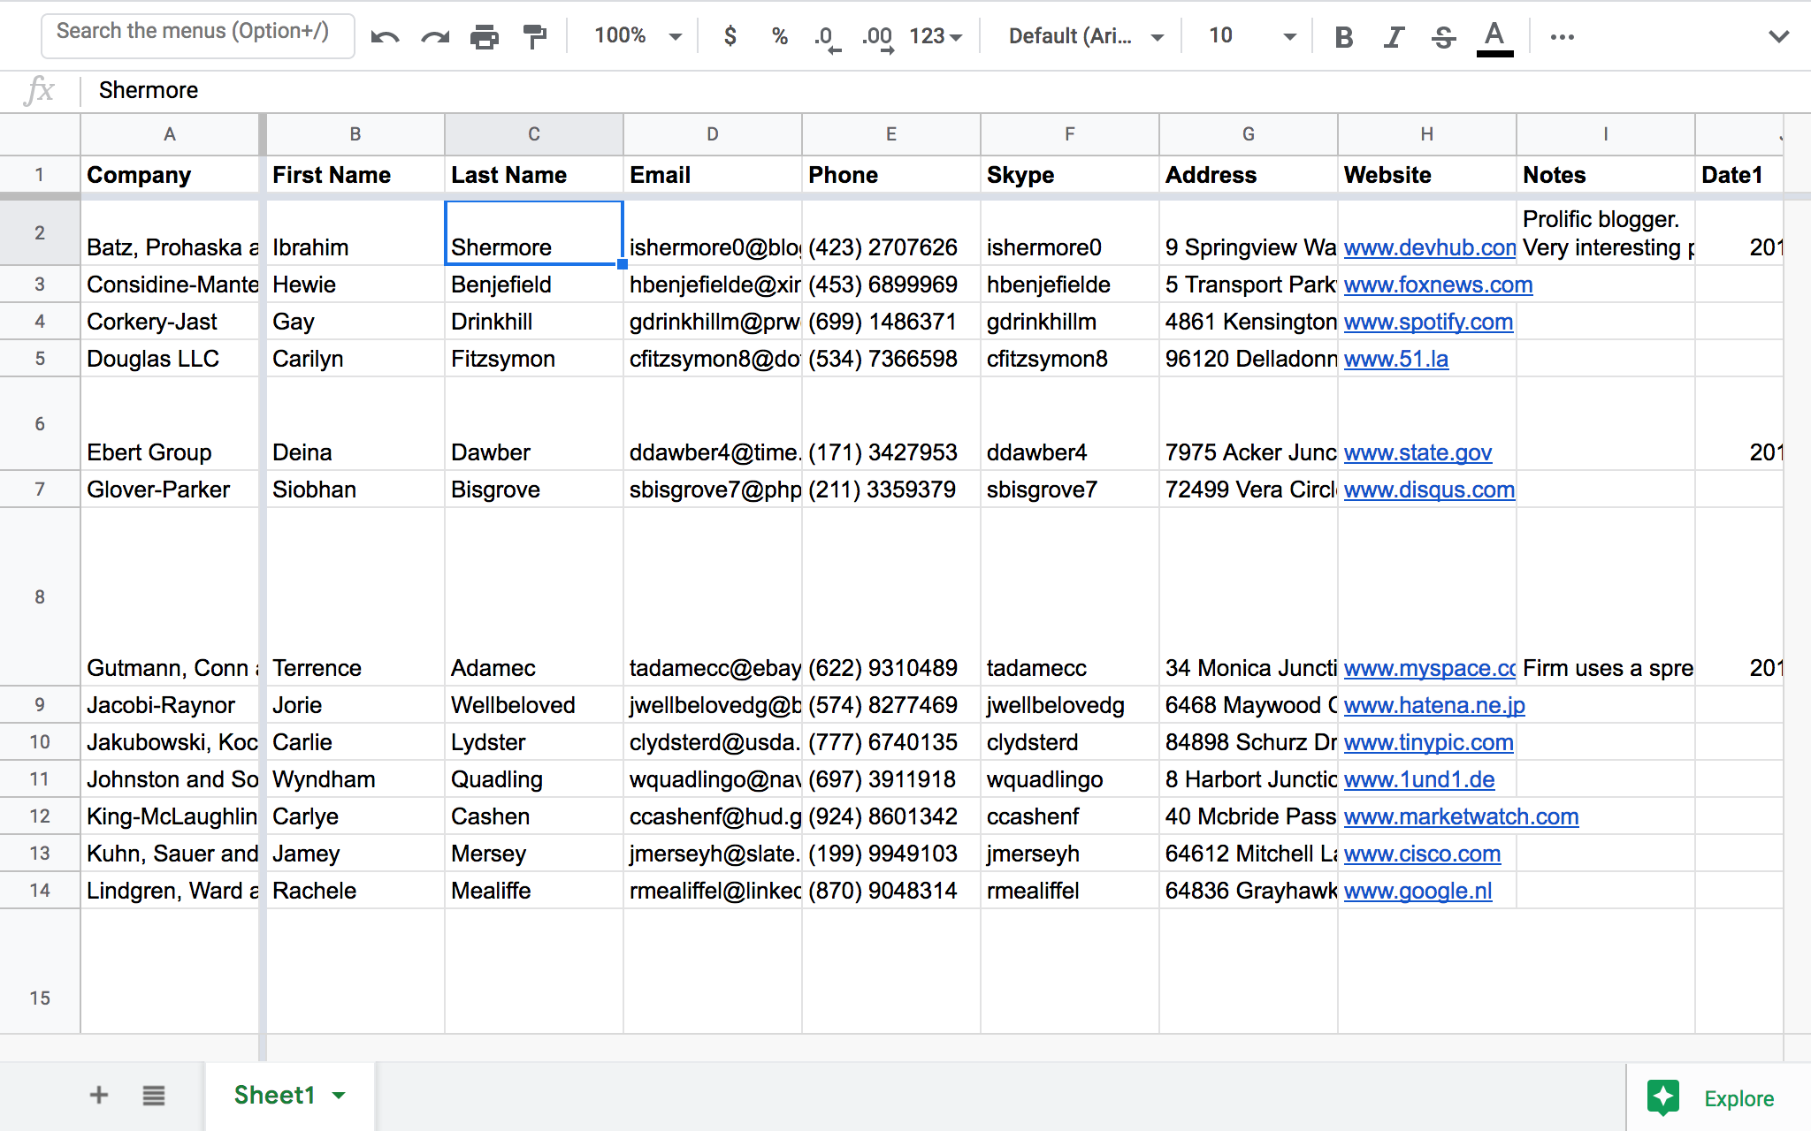
Task: Toggle italic formatting
Action: pos(1393,35)
